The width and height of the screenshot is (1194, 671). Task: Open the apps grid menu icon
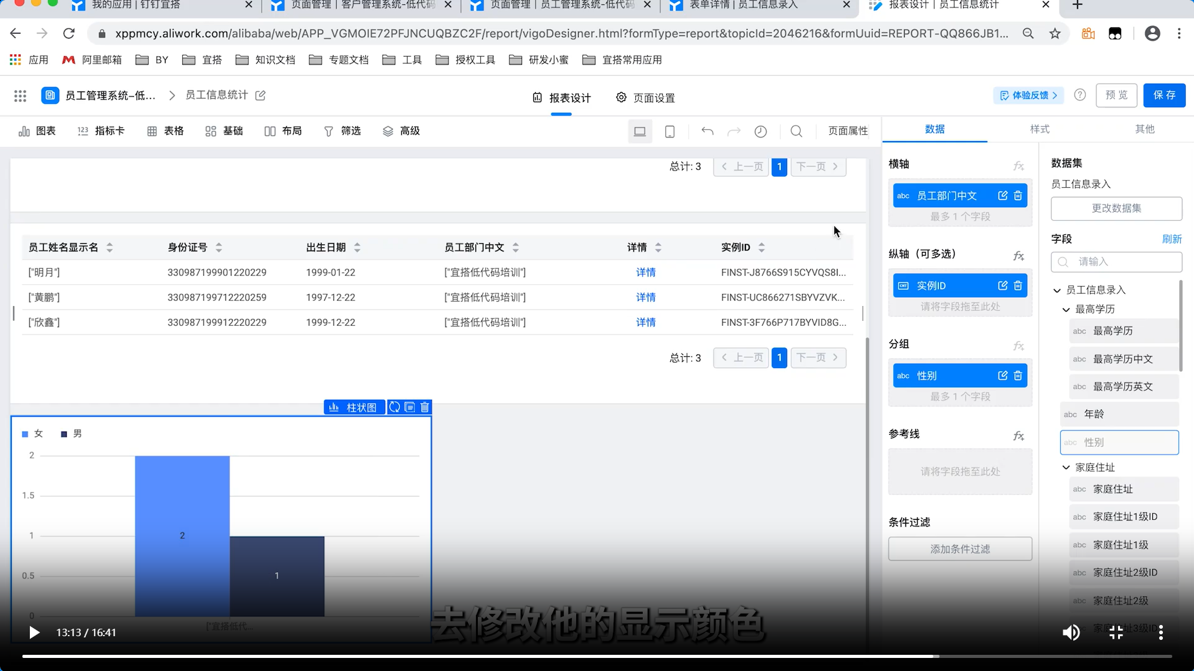pyautogui.click(x=20, y=96)
